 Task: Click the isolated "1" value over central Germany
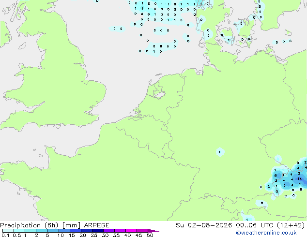(219, 152)
